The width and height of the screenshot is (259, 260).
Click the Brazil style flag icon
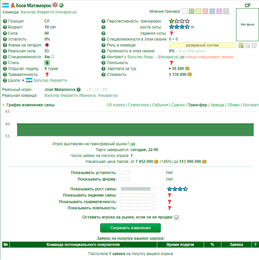tap(47, 63)
